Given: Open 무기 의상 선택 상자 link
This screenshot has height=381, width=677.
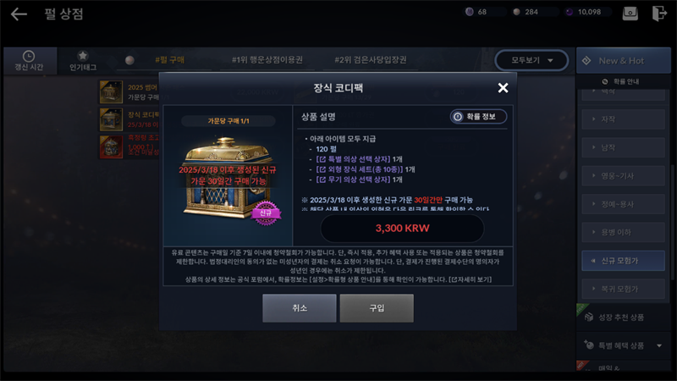Looking at the screenshot, I should (x=353, y=179).
